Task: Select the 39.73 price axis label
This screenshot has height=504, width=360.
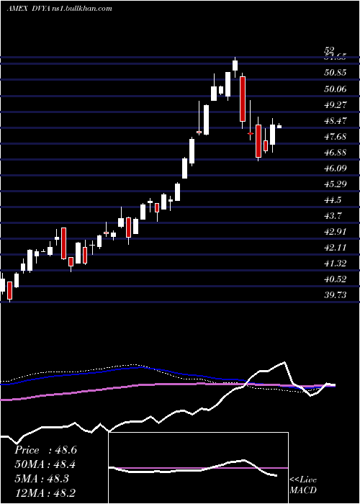Action: pyautogui.click(x=336, y=295)
